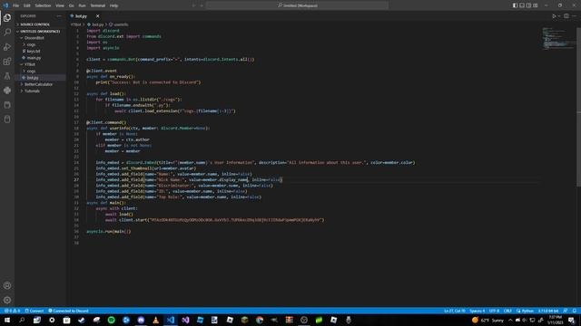Click the notifications bell in status bar

click(x=574, y=311)
